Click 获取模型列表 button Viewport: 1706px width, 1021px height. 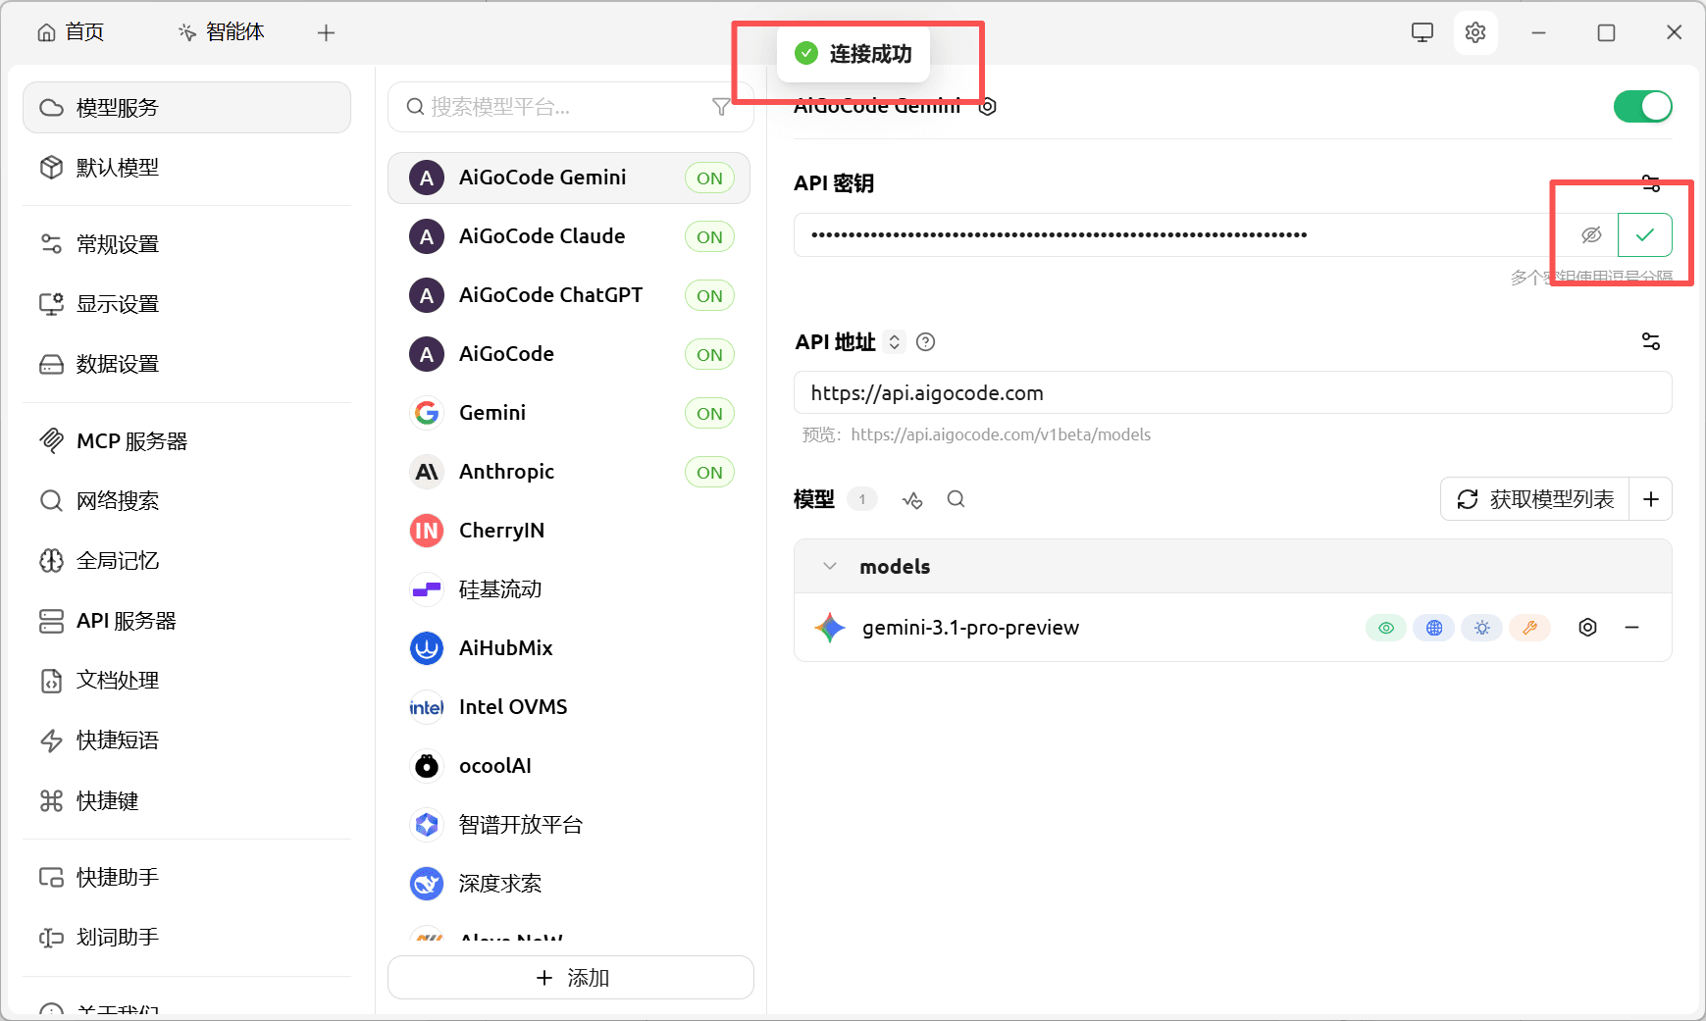1535,499
